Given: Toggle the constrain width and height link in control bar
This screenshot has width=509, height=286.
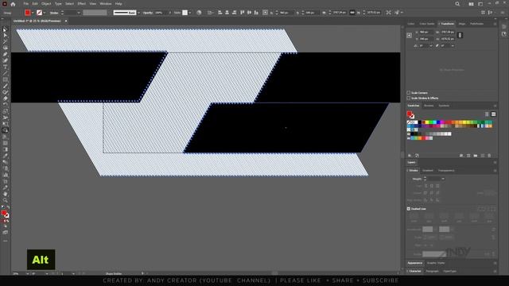Looking at the screenshot, I should 352,13.
